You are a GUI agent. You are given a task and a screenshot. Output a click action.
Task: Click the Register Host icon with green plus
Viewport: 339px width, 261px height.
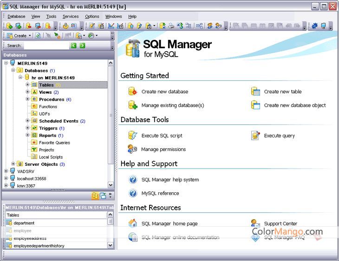pyautogui.click(x=19, y=26)
